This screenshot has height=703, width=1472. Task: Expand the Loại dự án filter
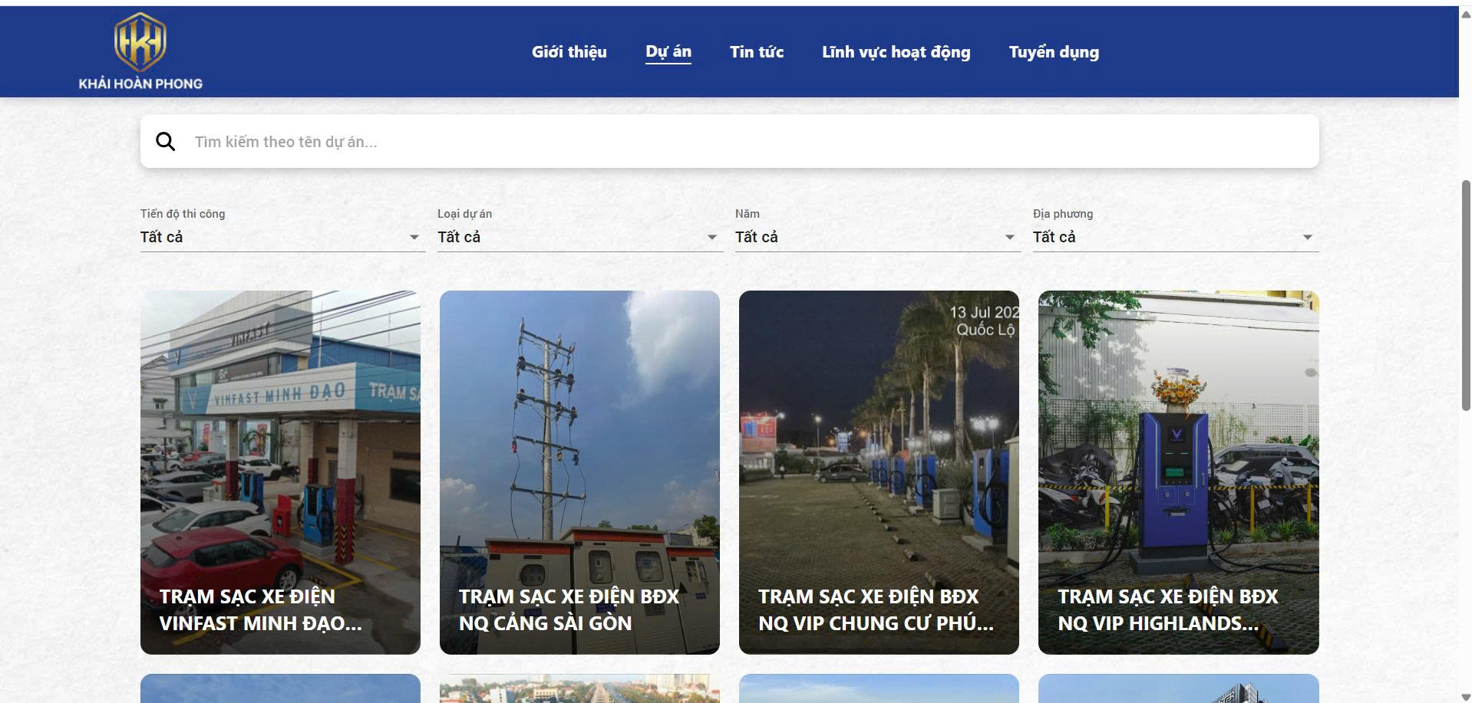(x=580, y=237)
